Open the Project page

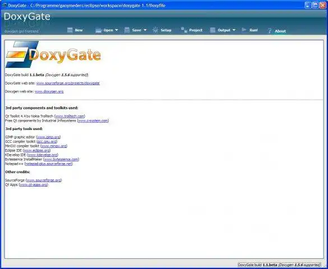pyautogui.click(x=196, y=30)
